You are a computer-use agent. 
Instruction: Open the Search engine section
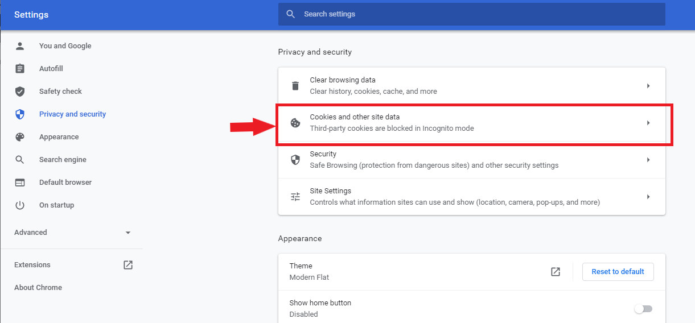pos(63,160)
